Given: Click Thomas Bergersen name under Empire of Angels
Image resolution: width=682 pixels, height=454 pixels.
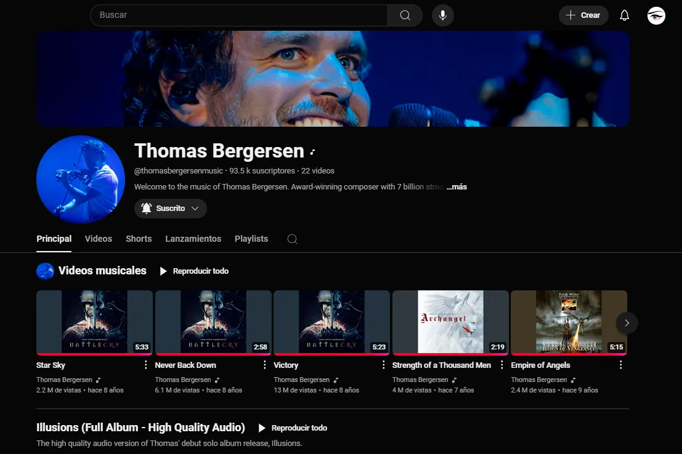Looking at the screenshot, I should (539, 380).
